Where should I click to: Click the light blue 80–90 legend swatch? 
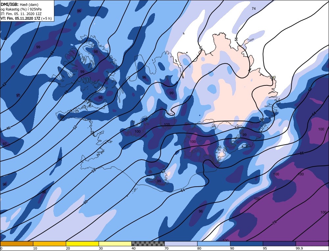(x=214, y=244)
